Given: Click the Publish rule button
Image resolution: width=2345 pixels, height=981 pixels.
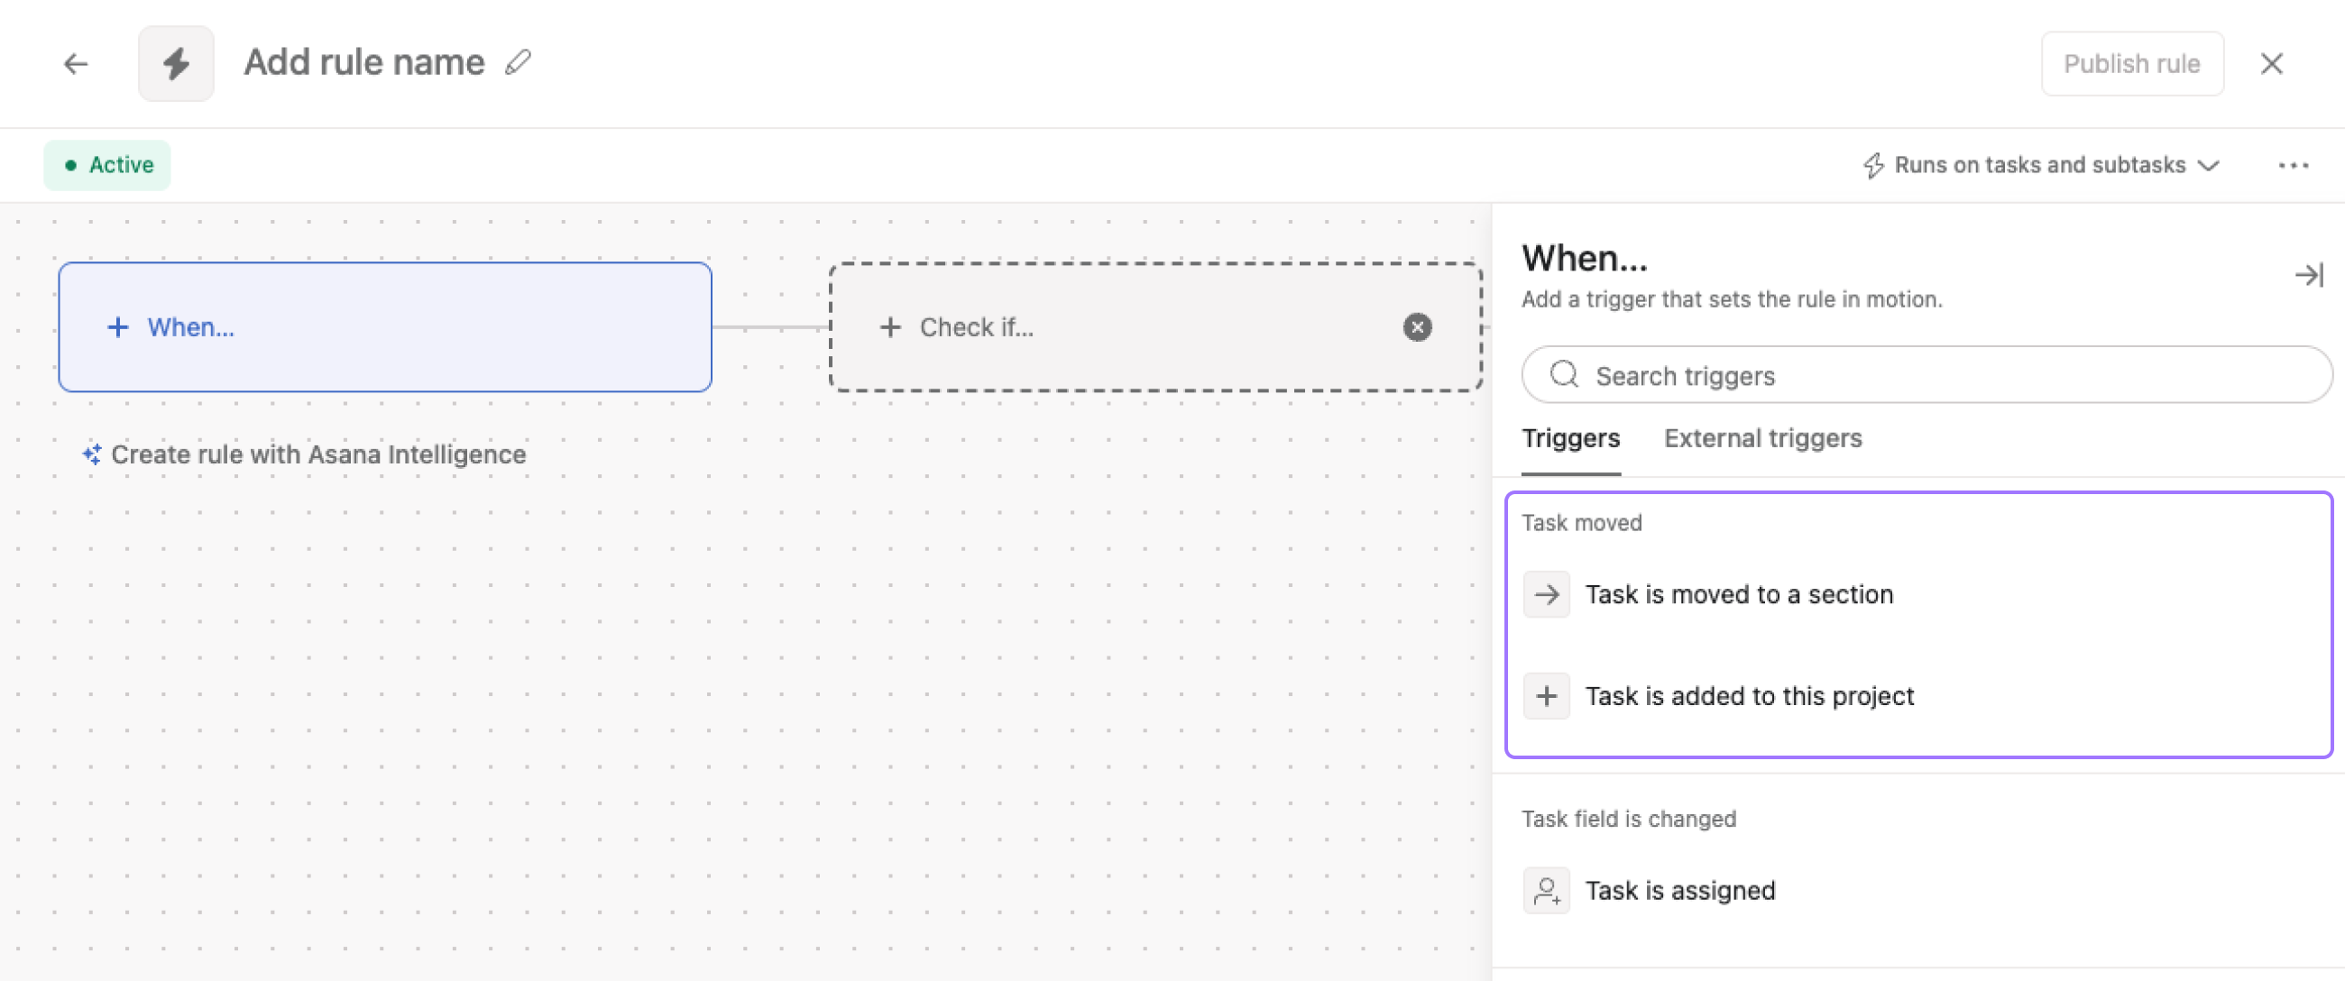Looking at the screenshot, I should [x=2131, y=64].
